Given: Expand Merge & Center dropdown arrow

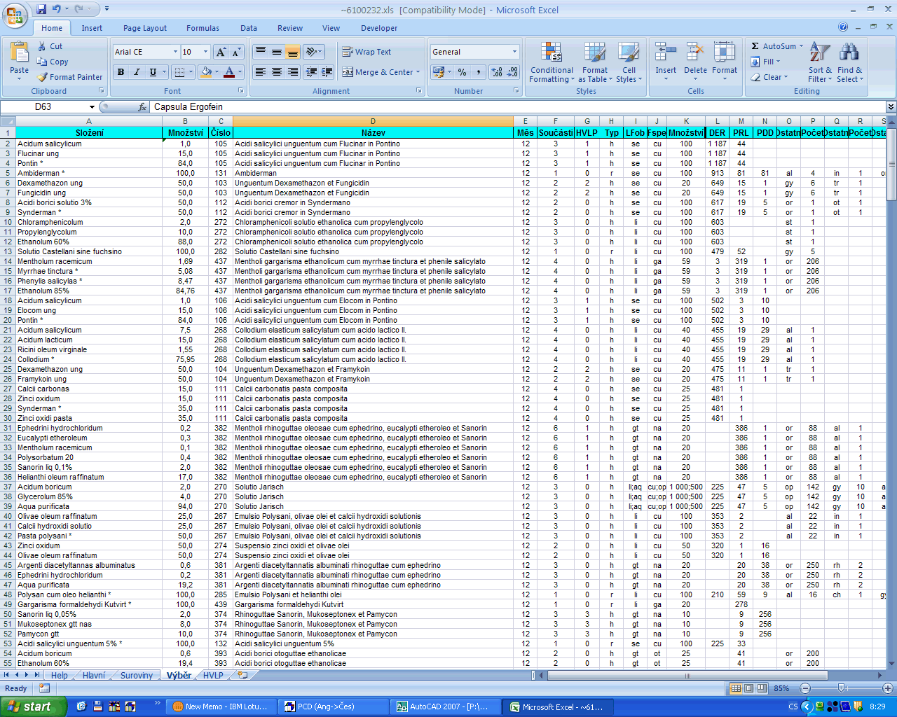Looking at the screenshot, I should point(418,72).
